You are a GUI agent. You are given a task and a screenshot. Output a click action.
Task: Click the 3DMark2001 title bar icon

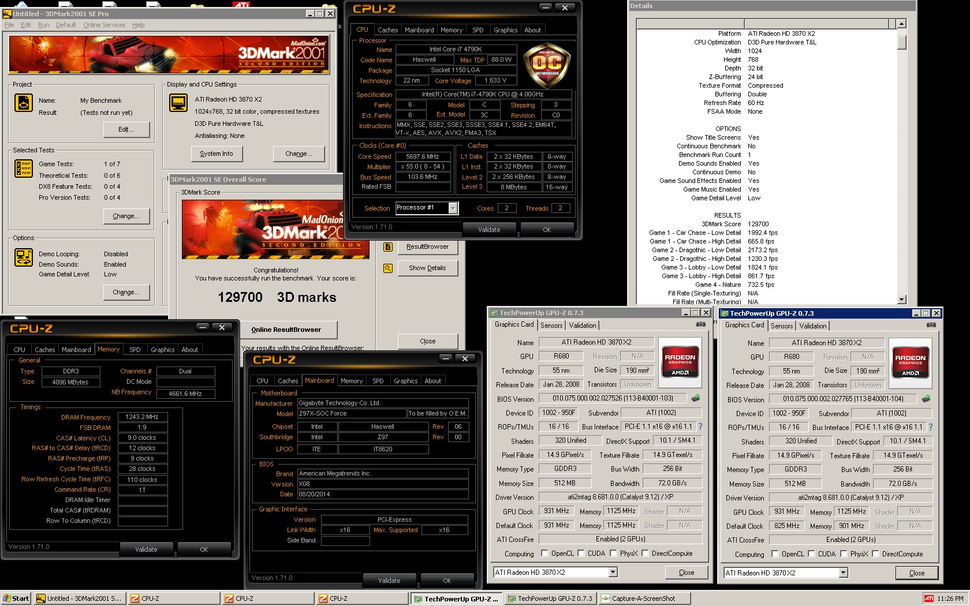[x=8, y=14]
